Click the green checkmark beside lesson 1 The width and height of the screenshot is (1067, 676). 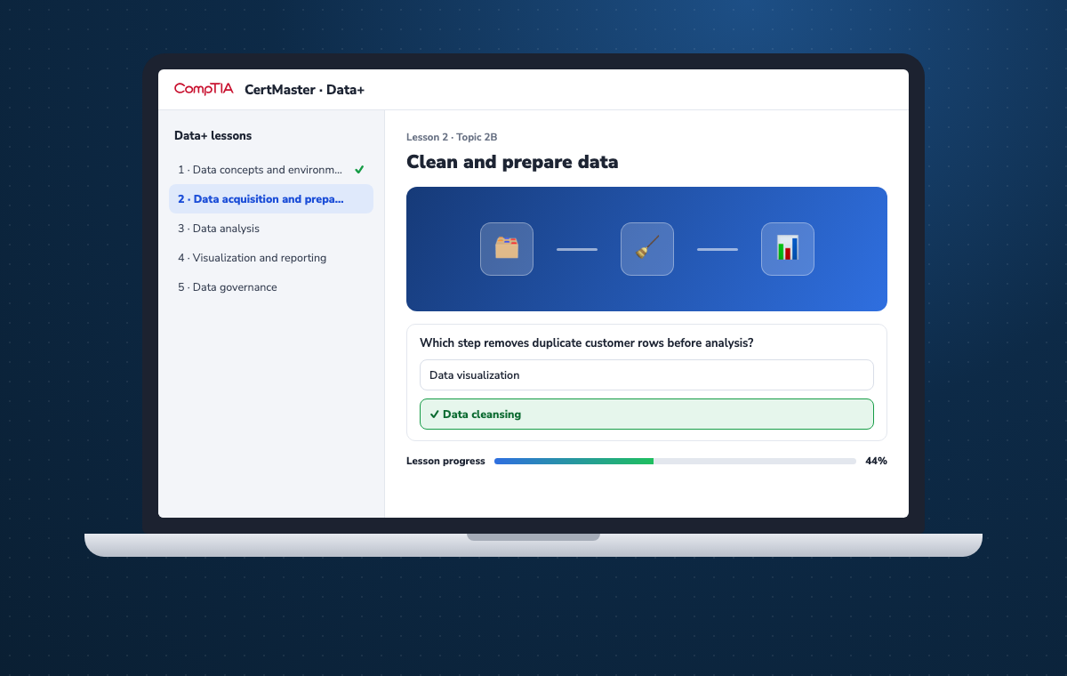pos(359,169)
